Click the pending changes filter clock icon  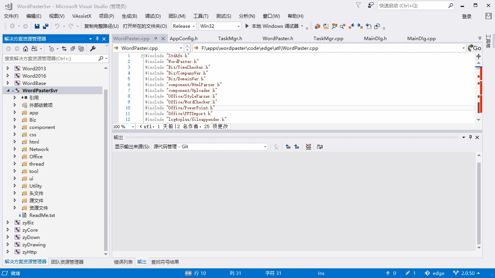tap(51, 49)
